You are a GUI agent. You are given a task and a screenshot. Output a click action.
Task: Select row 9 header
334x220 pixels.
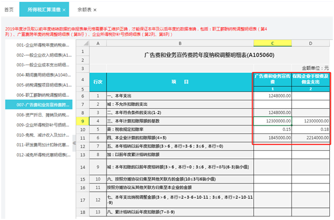click(x=83, y=121)
